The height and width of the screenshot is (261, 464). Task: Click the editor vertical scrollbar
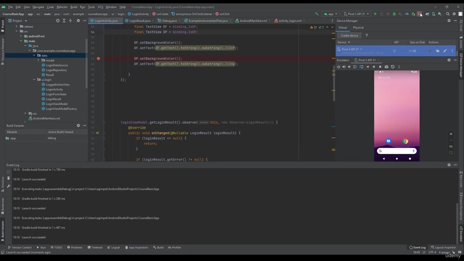[333, 83]
